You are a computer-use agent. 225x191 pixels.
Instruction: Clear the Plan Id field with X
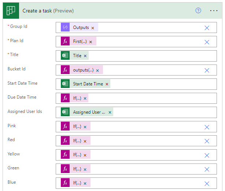tap(207, 42)
